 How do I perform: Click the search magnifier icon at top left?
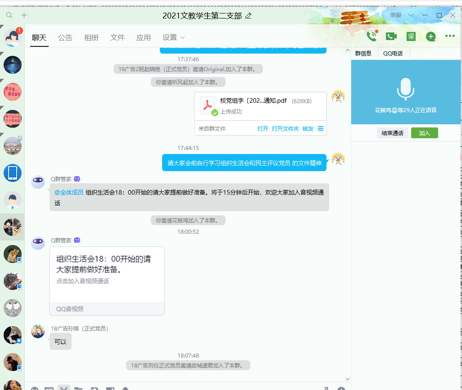point(9,15)
